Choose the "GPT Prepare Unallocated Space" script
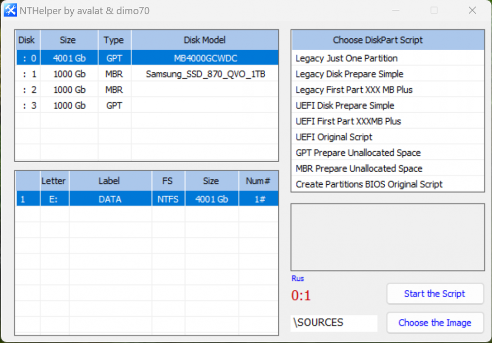This screenshot has width=492, height=343. (357, 153)
